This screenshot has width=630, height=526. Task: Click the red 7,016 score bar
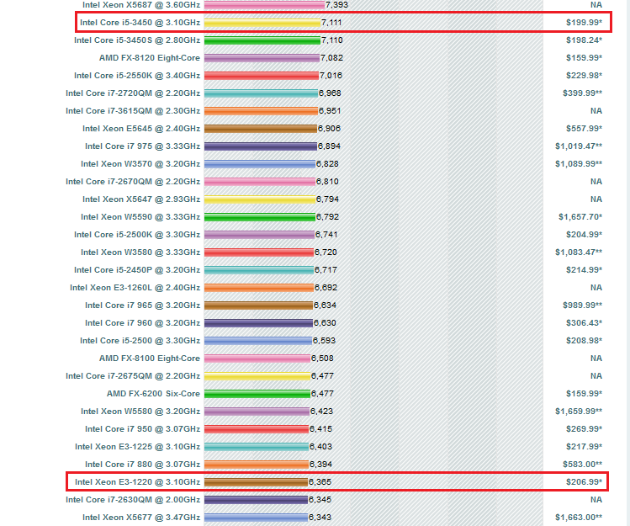click(x=261, y=76)
